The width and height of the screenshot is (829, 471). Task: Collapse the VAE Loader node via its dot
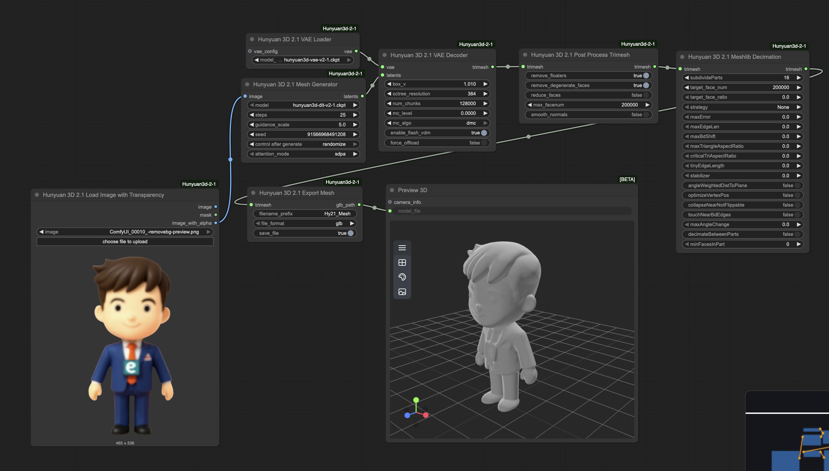[252, 39]
